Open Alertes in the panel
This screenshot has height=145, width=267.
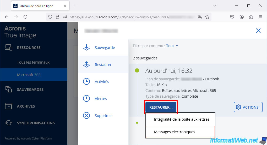click(103, 98)
